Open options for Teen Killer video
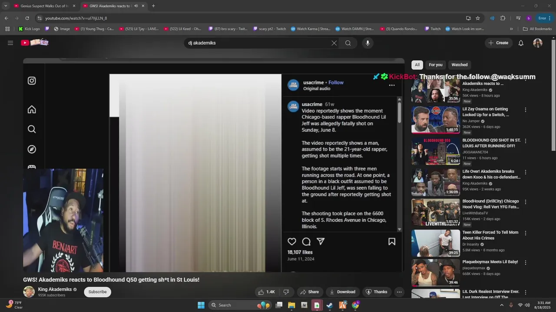 (x=526, y=233)
